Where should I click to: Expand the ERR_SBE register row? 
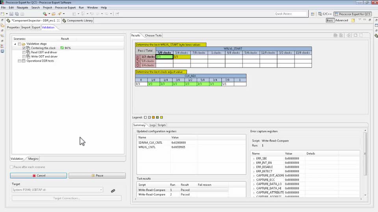pos(254,158)
